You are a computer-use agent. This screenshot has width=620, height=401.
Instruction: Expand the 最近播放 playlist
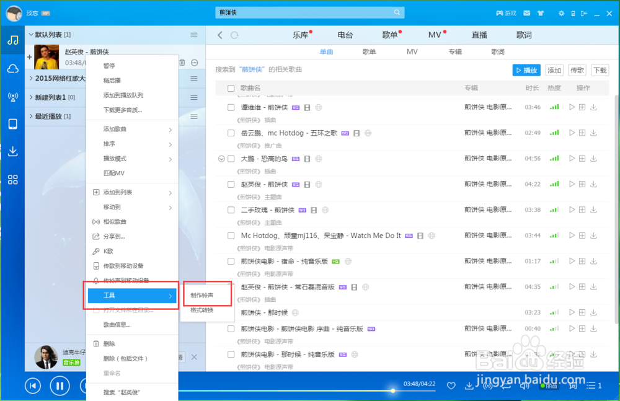tap(31, 117)
